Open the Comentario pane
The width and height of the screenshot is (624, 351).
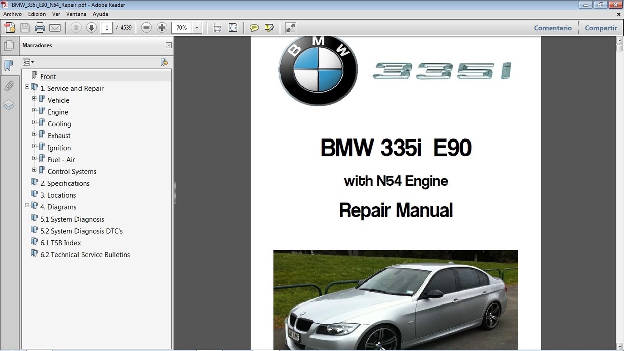[553, 28]
